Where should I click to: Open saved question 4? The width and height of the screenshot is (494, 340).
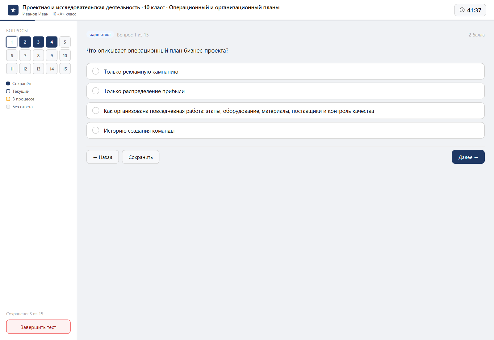[x=52, y=42]
